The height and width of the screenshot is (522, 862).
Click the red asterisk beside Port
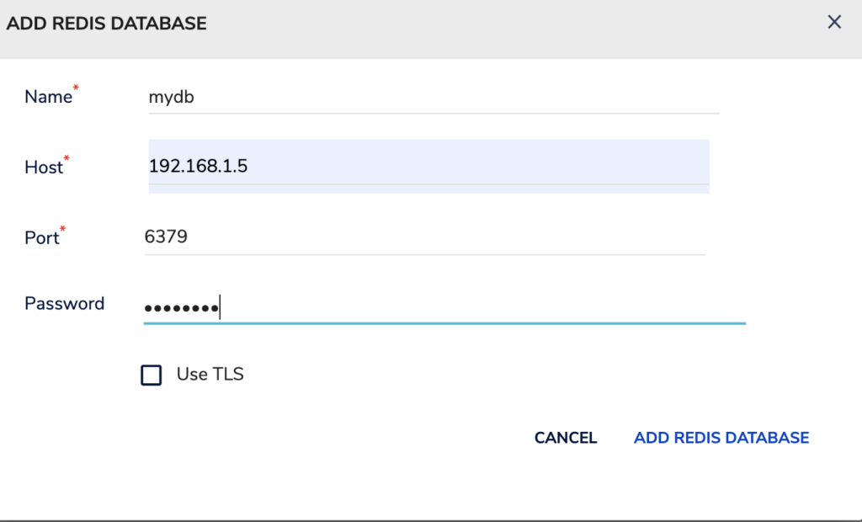click(x=62, y=228)
